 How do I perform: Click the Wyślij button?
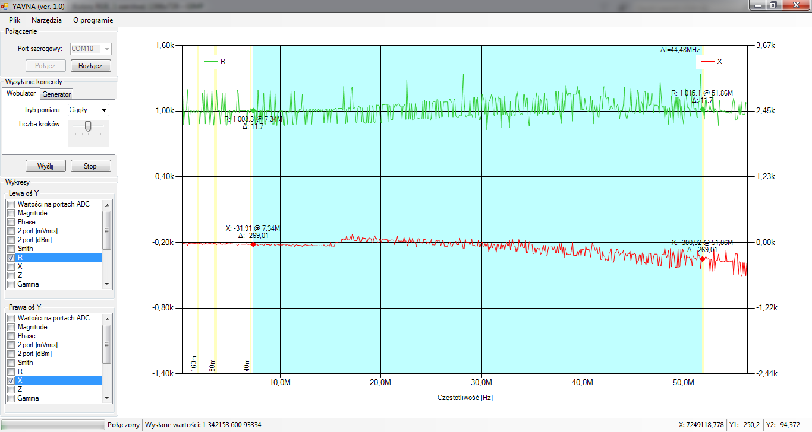point(45,166)
